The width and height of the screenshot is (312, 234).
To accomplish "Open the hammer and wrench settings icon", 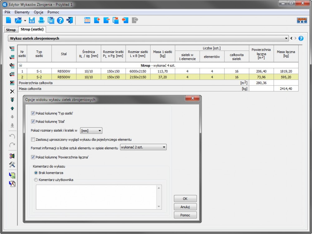I will [12, 165].
